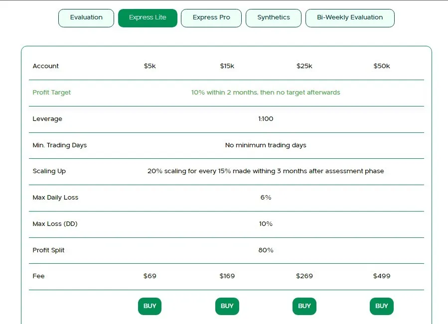Click the $69 fee price
The image size is (448, 324).
[x=149, y=276]
